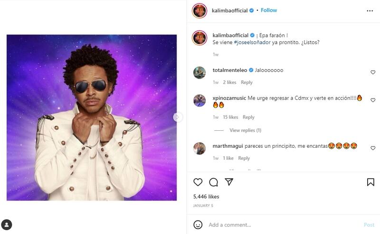Open more options ellipsis menu
Viewport: 380px width, 234px height.
coord(370,10)
